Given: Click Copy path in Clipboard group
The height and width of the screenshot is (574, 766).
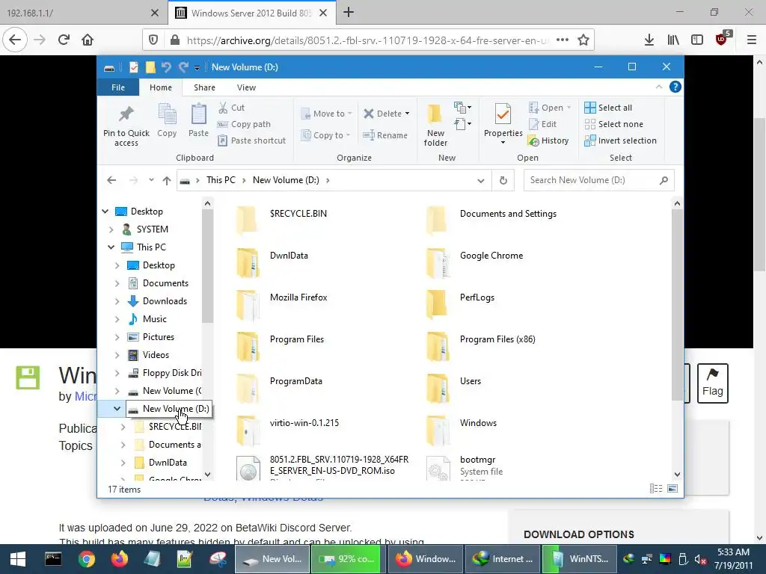Looking at the screenshot, I should pos(244,124).
